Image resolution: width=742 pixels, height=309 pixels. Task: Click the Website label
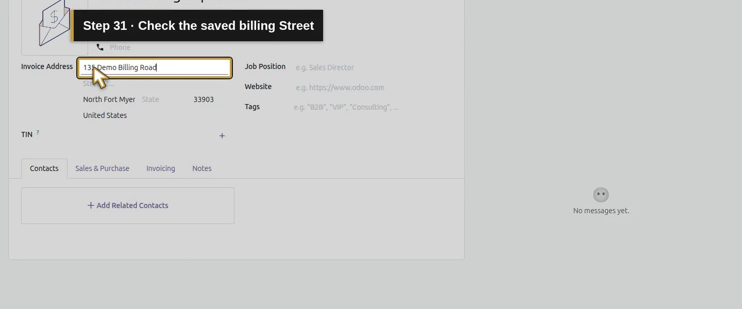258,87
